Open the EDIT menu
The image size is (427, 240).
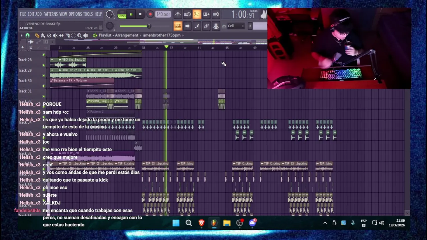tap(31, 14)
